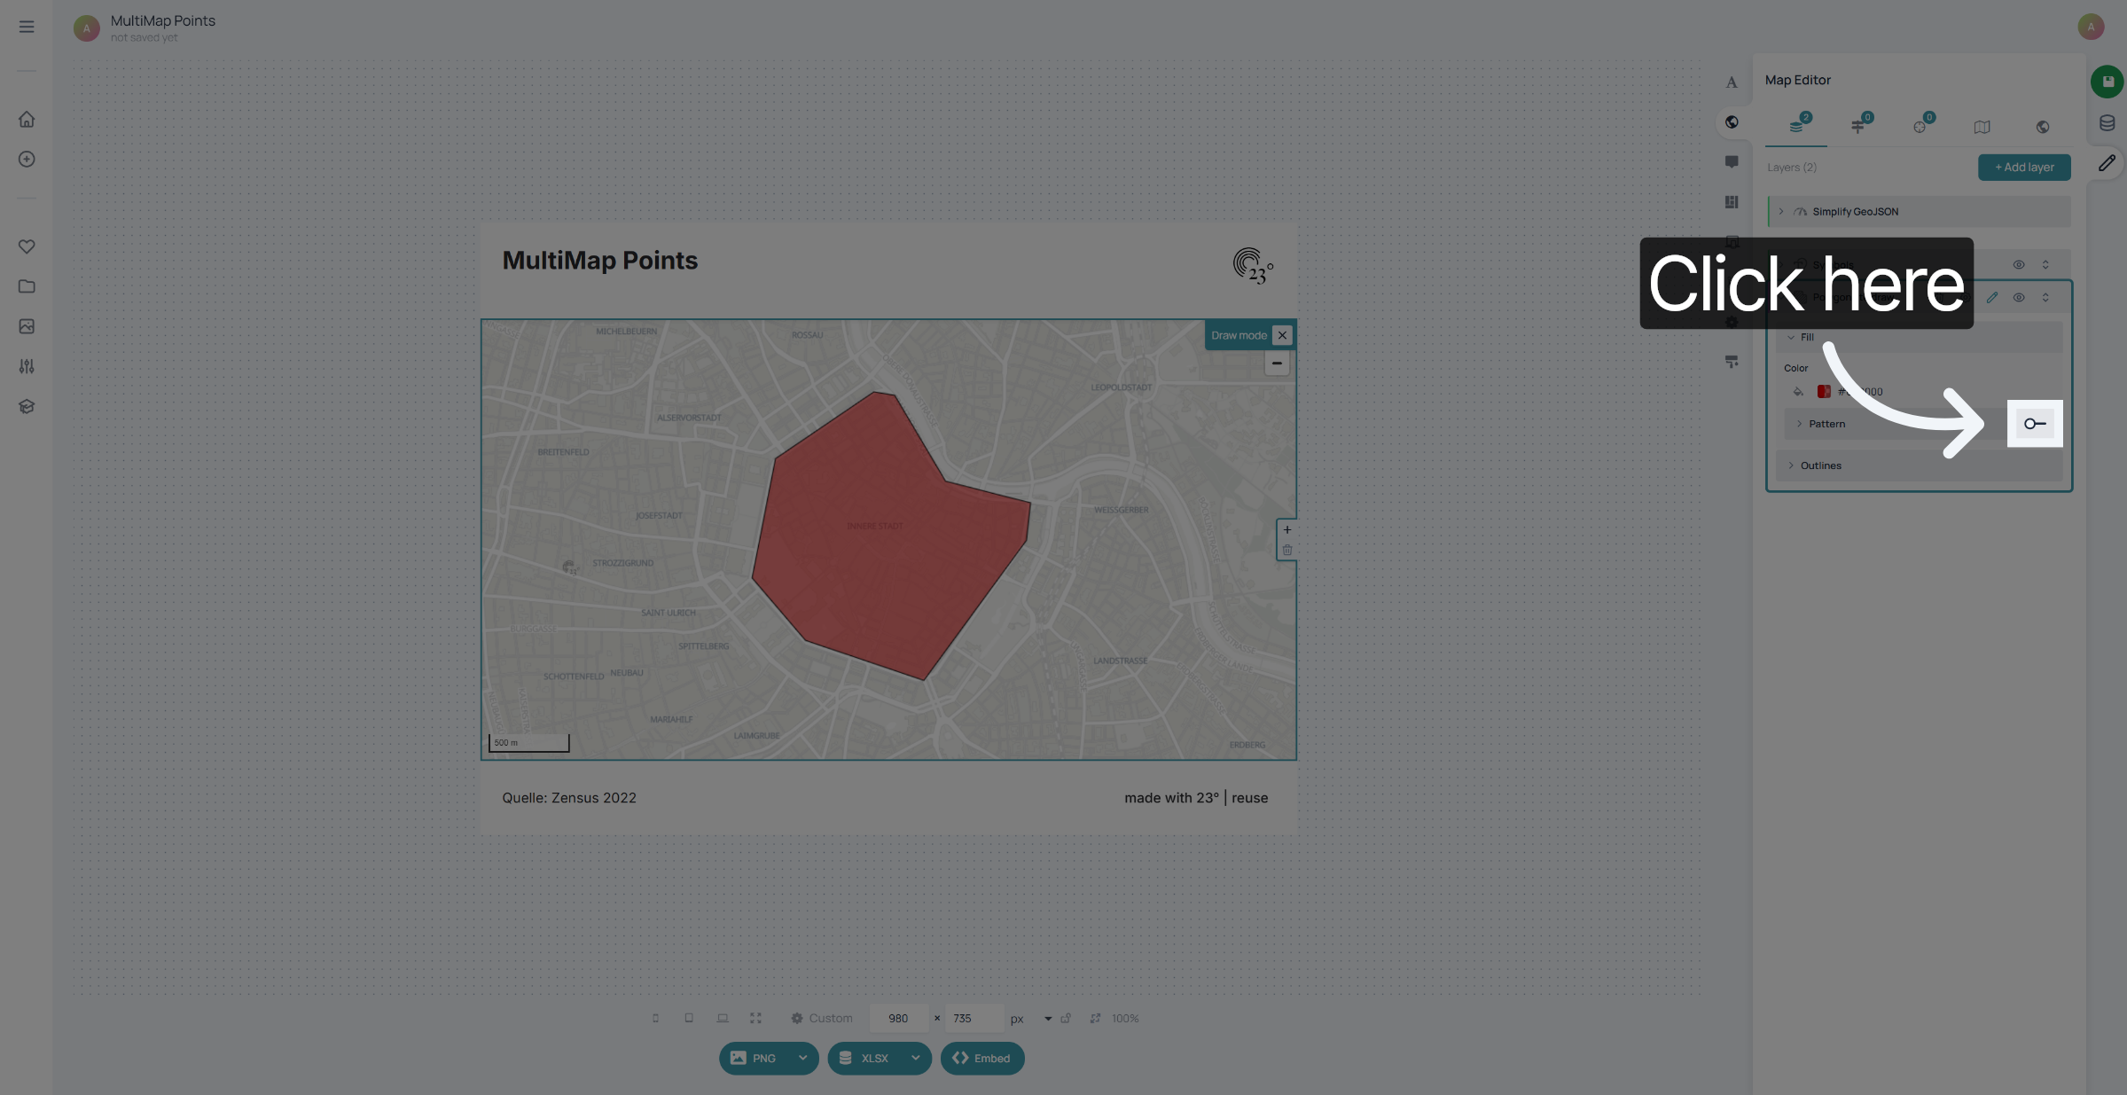Open the px unit dropdown
This screenshot has width=2127, height=1095.
click(x=1048, y=1019)
